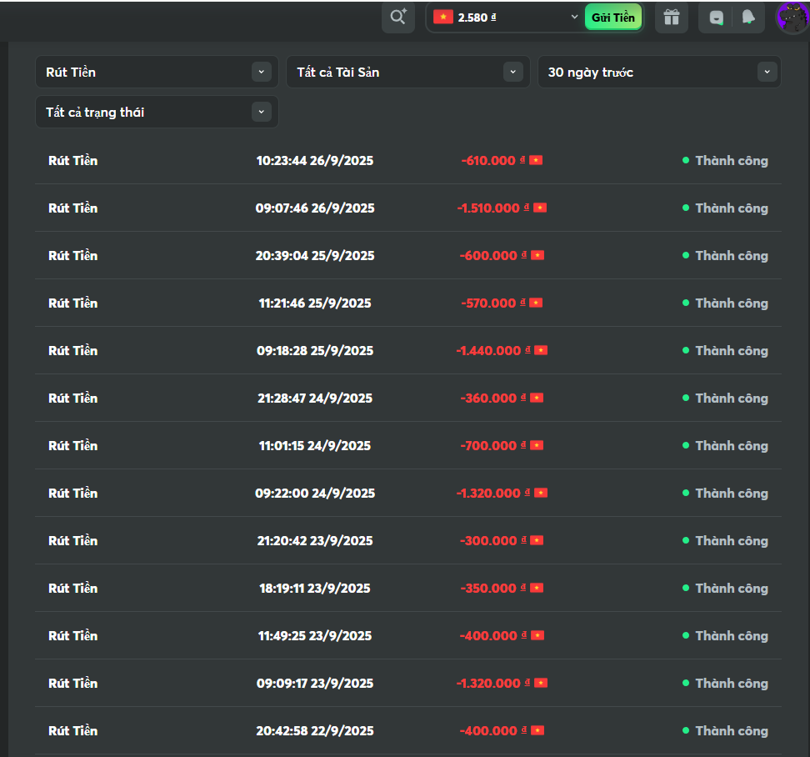This screenshot has height=757, width=810.
Task: Open the notifications bell
Action: coord(747,18)
